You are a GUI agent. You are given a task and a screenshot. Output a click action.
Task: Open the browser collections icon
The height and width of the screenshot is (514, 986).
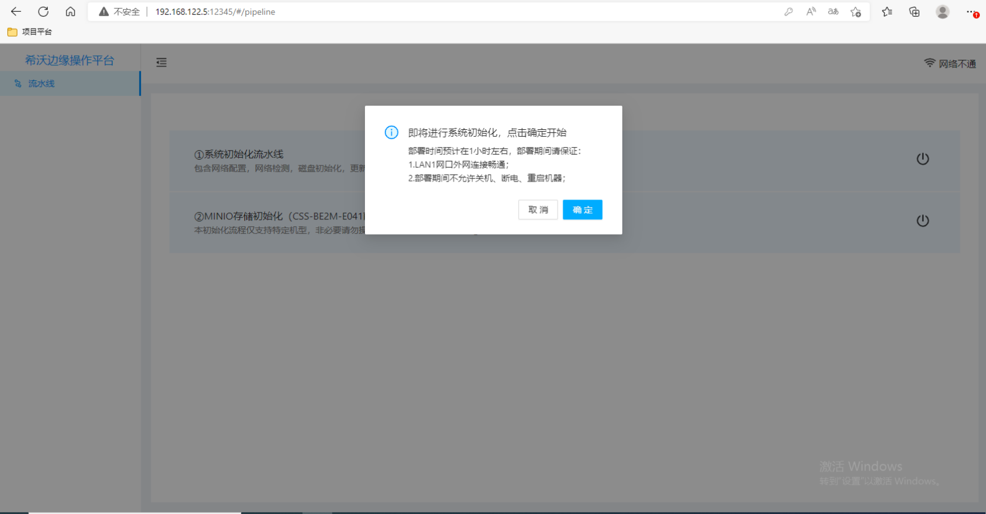pyautogui.click(x=915, y=12)
